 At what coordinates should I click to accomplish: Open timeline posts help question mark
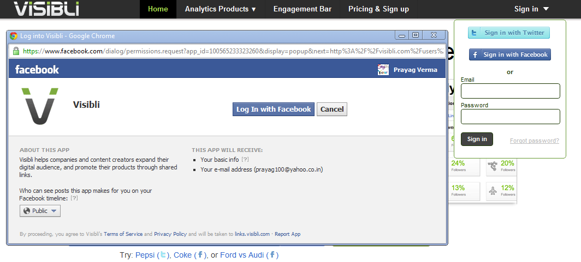[74, 198]
